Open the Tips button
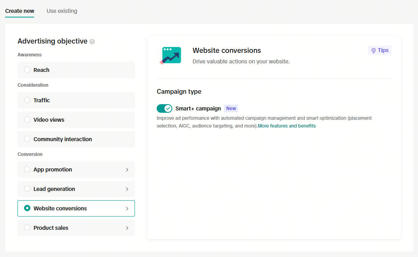Screen dimensions: 418x257 (380, 51)
